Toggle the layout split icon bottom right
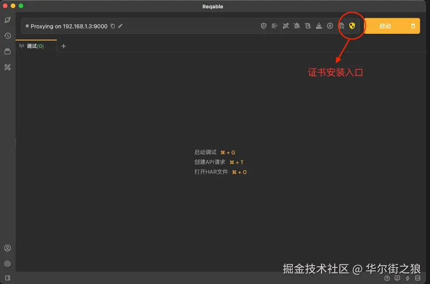Image resolution: width=430 pixels, height=284 pixels. click(x=418, y=278)
